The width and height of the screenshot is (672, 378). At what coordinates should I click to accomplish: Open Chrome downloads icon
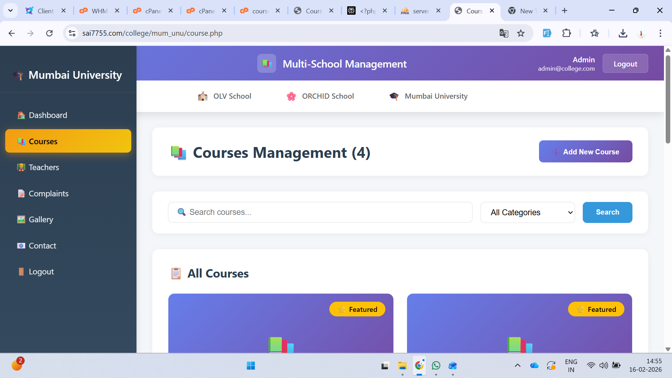point(623,33)
